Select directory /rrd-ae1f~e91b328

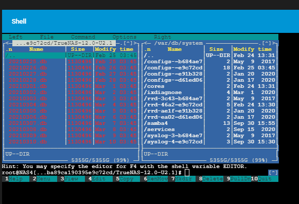[x=209, y=111]
